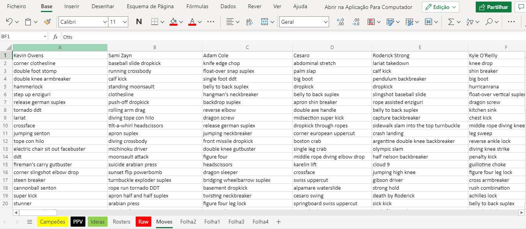526x229 pixels.
Task: Expand fill color dropdown arrow
Action: coord(181,22)
